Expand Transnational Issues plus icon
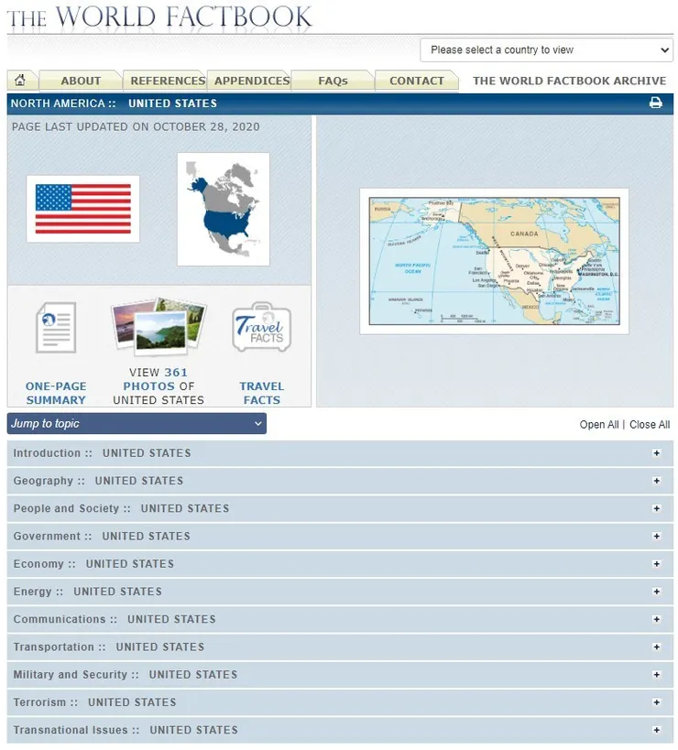This screenshot has height=750, width=678. 656,731
